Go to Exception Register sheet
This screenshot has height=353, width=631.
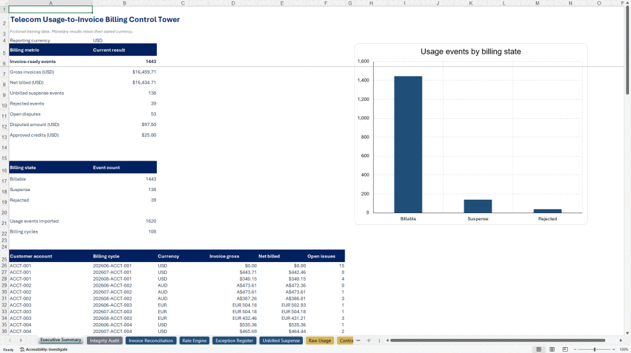[234, 340]
